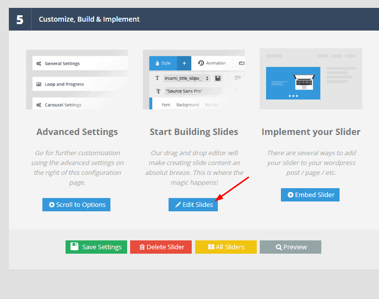Click the Scroll to Options button
This screenshot has height=299, width=379.
pos(76,204)
